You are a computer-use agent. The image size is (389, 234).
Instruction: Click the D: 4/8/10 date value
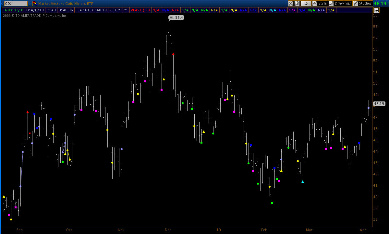point(35,10)
